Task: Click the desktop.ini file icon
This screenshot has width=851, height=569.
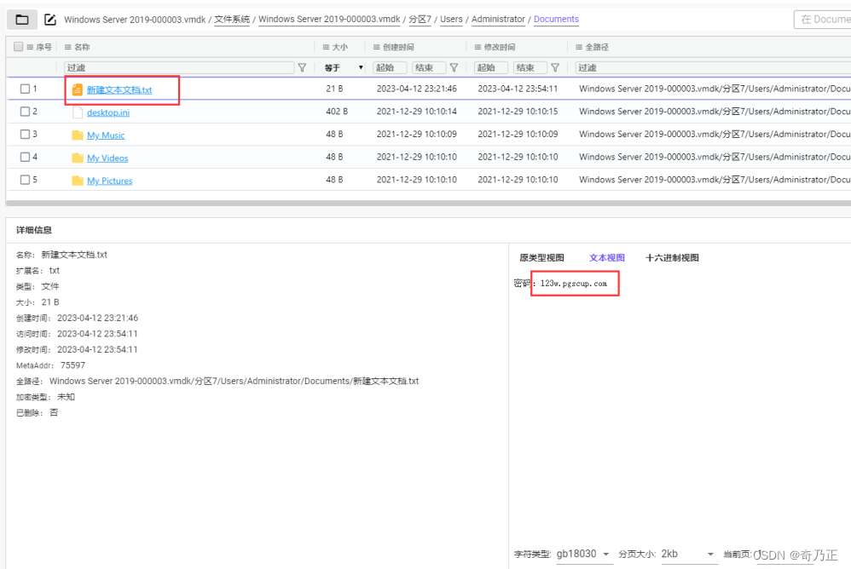Action: click(x=77, y=112)
